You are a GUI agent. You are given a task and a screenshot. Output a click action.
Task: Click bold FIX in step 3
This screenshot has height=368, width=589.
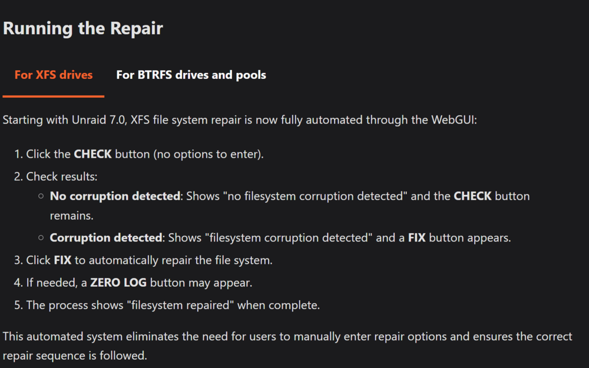coord(62,260)
